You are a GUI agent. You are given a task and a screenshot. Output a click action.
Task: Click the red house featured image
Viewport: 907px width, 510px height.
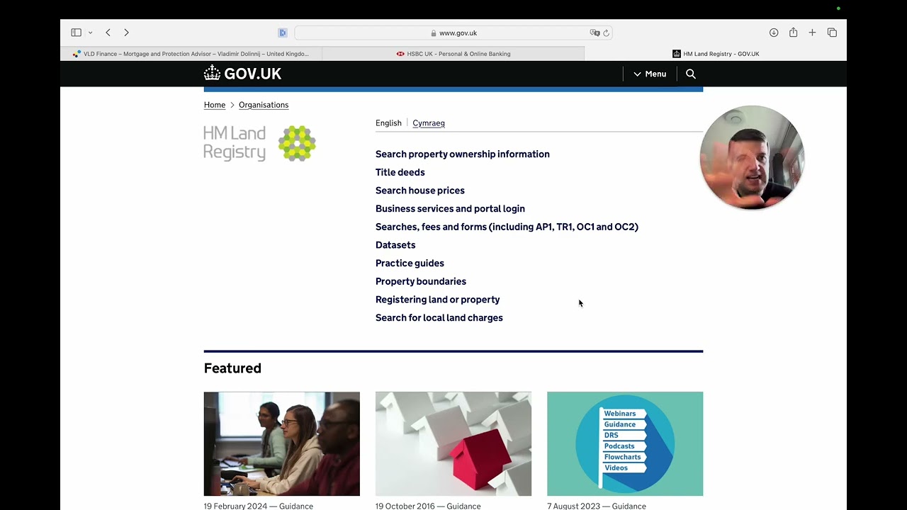(453, 443)
